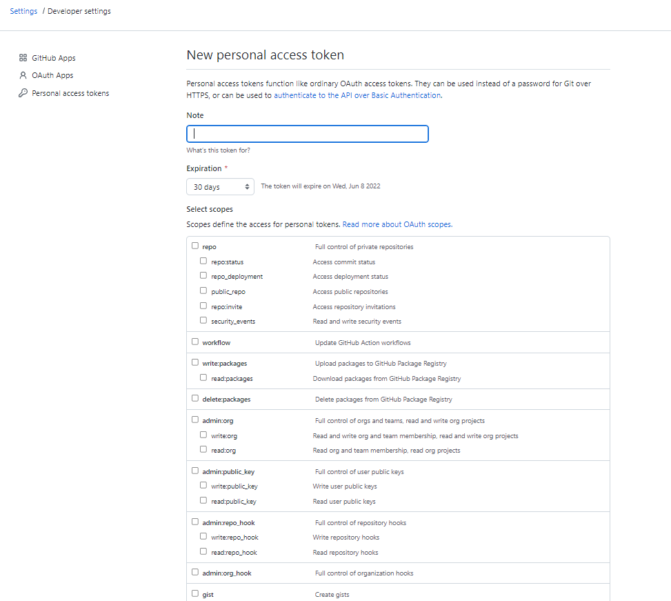The width and height of the screenshot is (671, 601).
Task: Go to the OAuth Apps section
Action: (x=52, y=75)
